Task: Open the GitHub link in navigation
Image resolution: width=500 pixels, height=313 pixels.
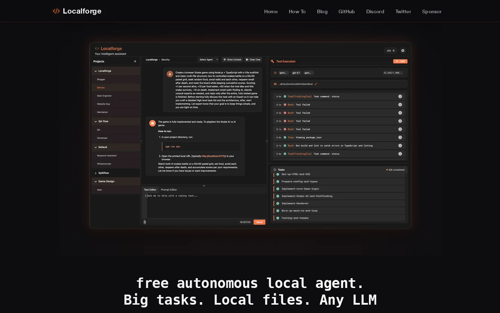Action: [347, 11]
